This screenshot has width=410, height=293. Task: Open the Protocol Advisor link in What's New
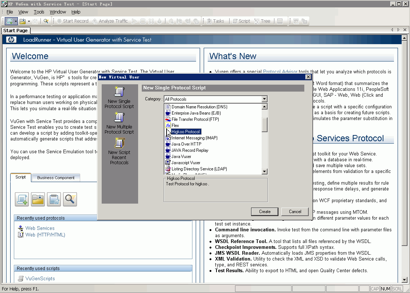tap(280, 72)
